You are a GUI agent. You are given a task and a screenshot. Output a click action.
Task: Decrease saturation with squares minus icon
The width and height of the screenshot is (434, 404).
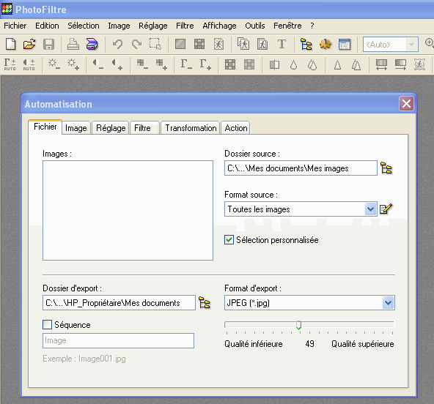(142, 64)
